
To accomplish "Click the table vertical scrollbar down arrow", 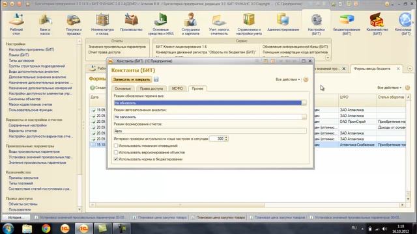I will pos(409,199).
